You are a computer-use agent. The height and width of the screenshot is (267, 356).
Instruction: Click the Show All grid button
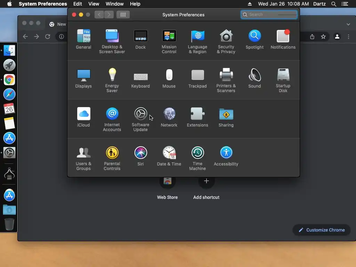tap(123, 15)
